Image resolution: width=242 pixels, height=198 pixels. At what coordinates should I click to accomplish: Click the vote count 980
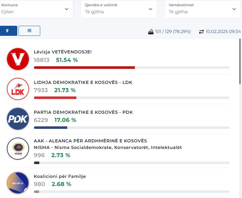pos(40,184)
